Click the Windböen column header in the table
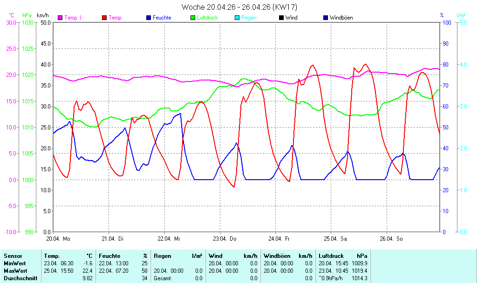Viewport: 477px width, 283px height. coord(277,256)
